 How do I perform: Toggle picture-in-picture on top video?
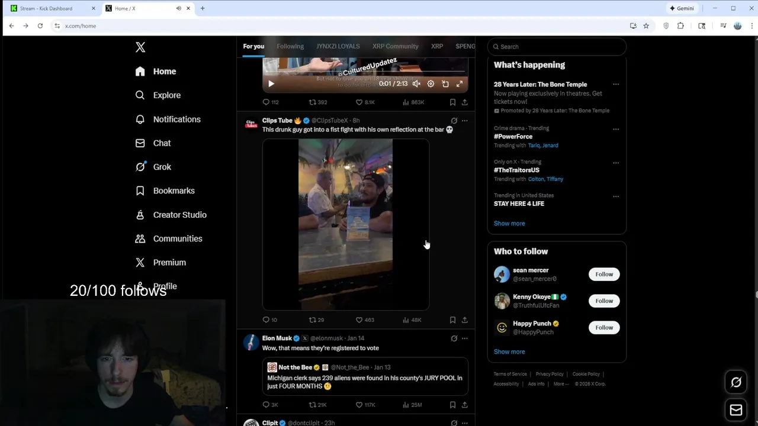(x=445, y=84)
